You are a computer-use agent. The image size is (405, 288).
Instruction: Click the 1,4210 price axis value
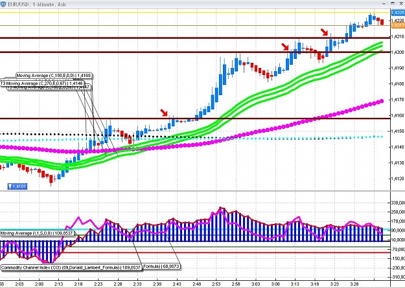[398, 36]
